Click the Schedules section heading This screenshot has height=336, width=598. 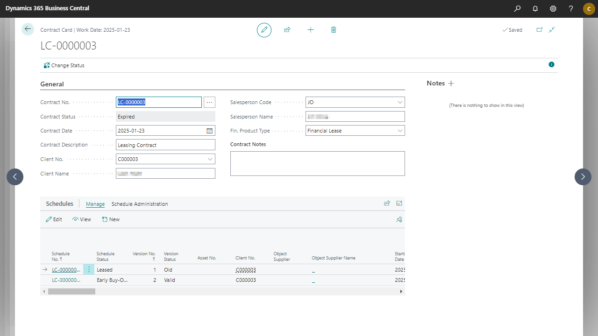(60, 204)
